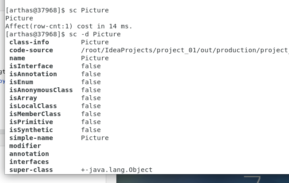Click the isAnonymousClass field label
Viewport: 289px width, 183px height.
[x=41, y=90]
